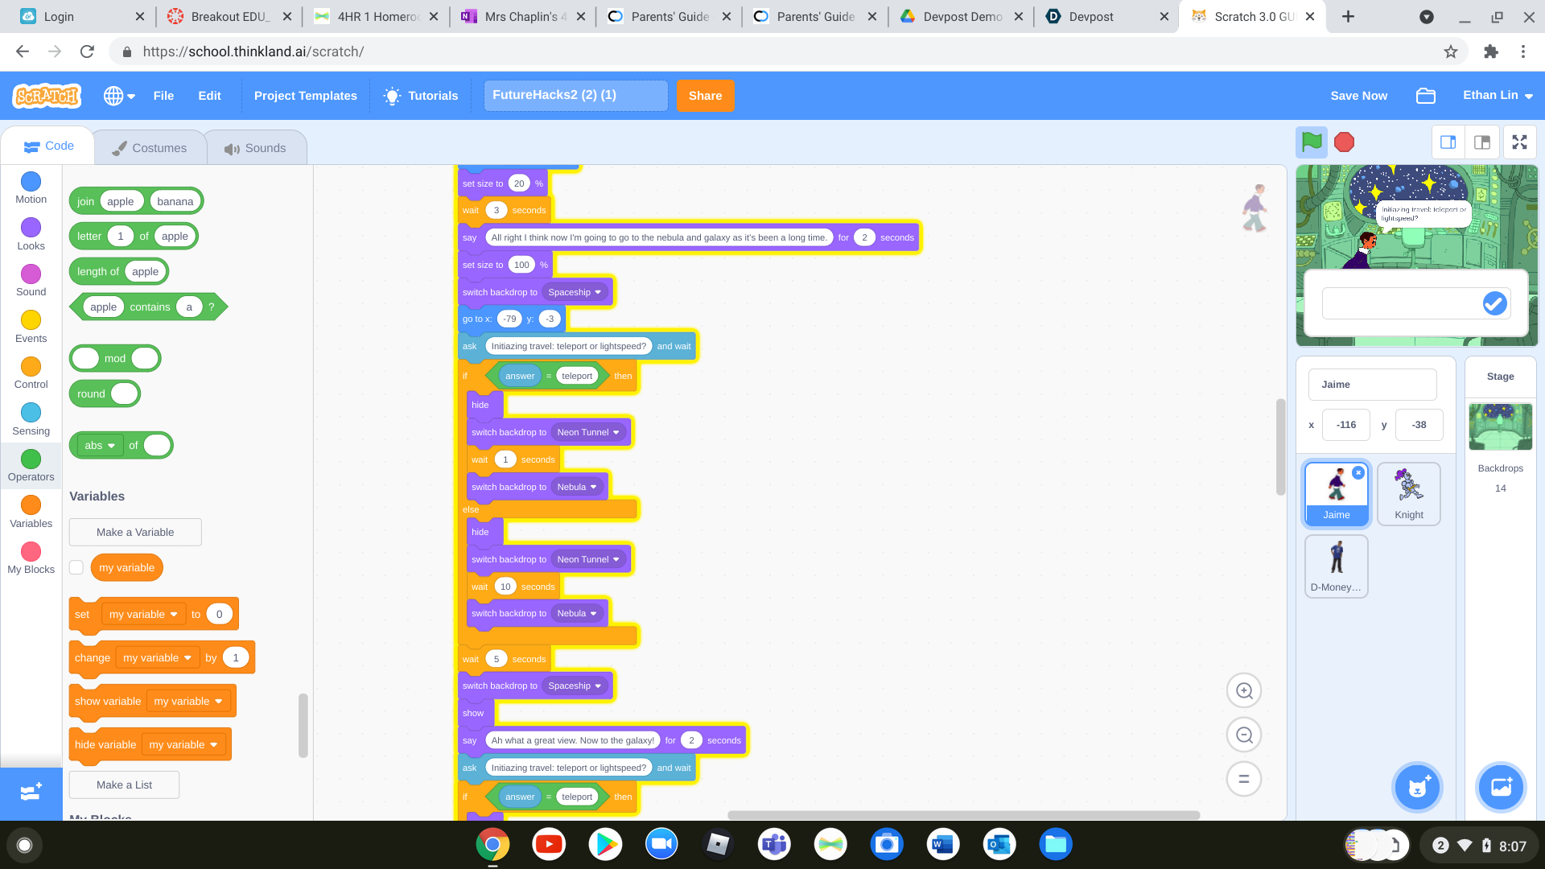Click the choose a backdrop button
This screenshot has width=1545, height=869.
pyautogui.click(x=1501, y=787)
